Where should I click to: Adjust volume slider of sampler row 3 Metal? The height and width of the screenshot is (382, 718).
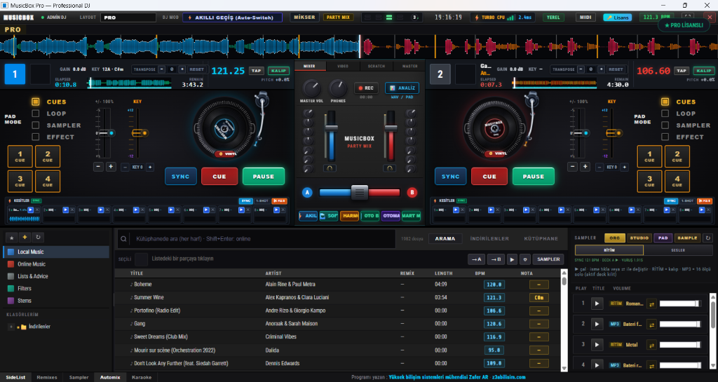tap(680, 344)
